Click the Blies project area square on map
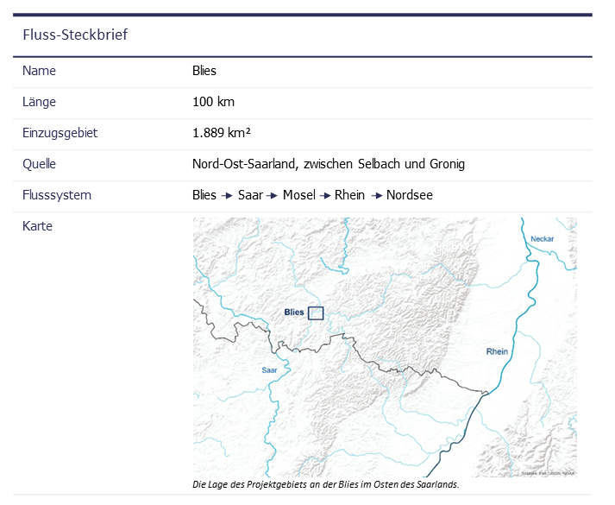Image resolution: width=615 pixels, height=505 pixels. [316, 313]
